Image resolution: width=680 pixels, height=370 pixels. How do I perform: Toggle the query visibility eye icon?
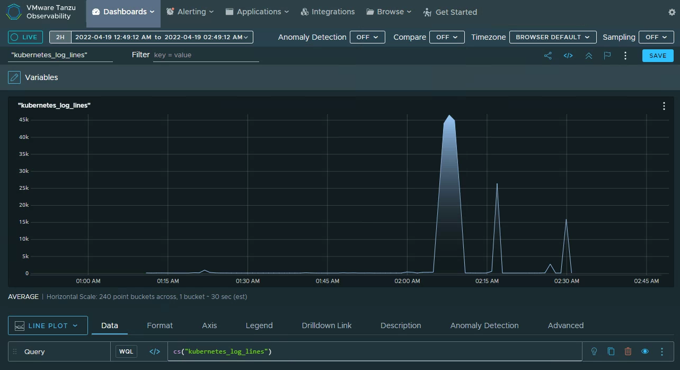click(645, 351)
